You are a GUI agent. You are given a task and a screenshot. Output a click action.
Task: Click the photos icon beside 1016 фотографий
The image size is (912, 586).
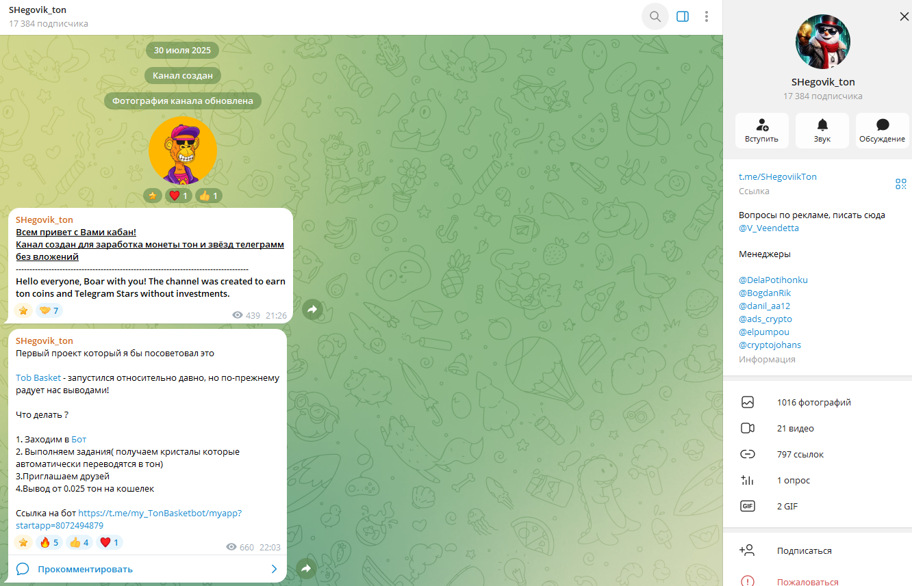point(747,402)
